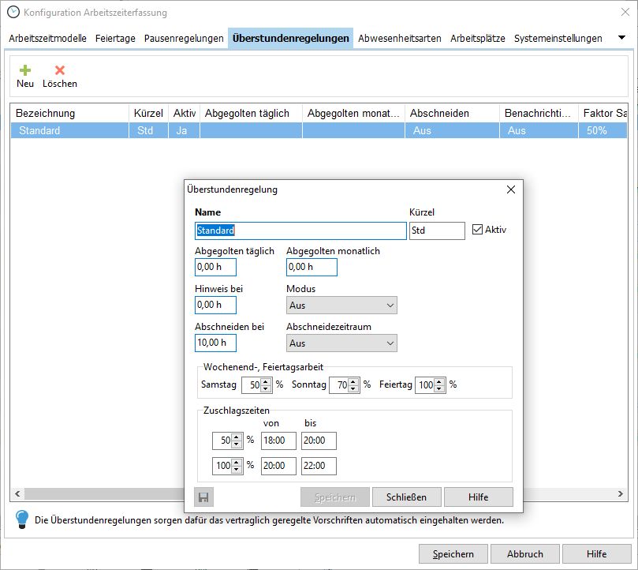Increase the Samstag percentage spinner

[x=266, y=382]
